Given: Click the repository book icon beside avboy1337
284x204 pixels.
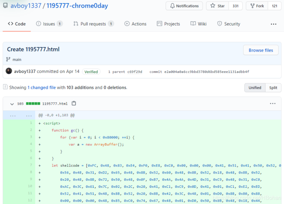Looking at the screenshot, I should coord(5,6).
